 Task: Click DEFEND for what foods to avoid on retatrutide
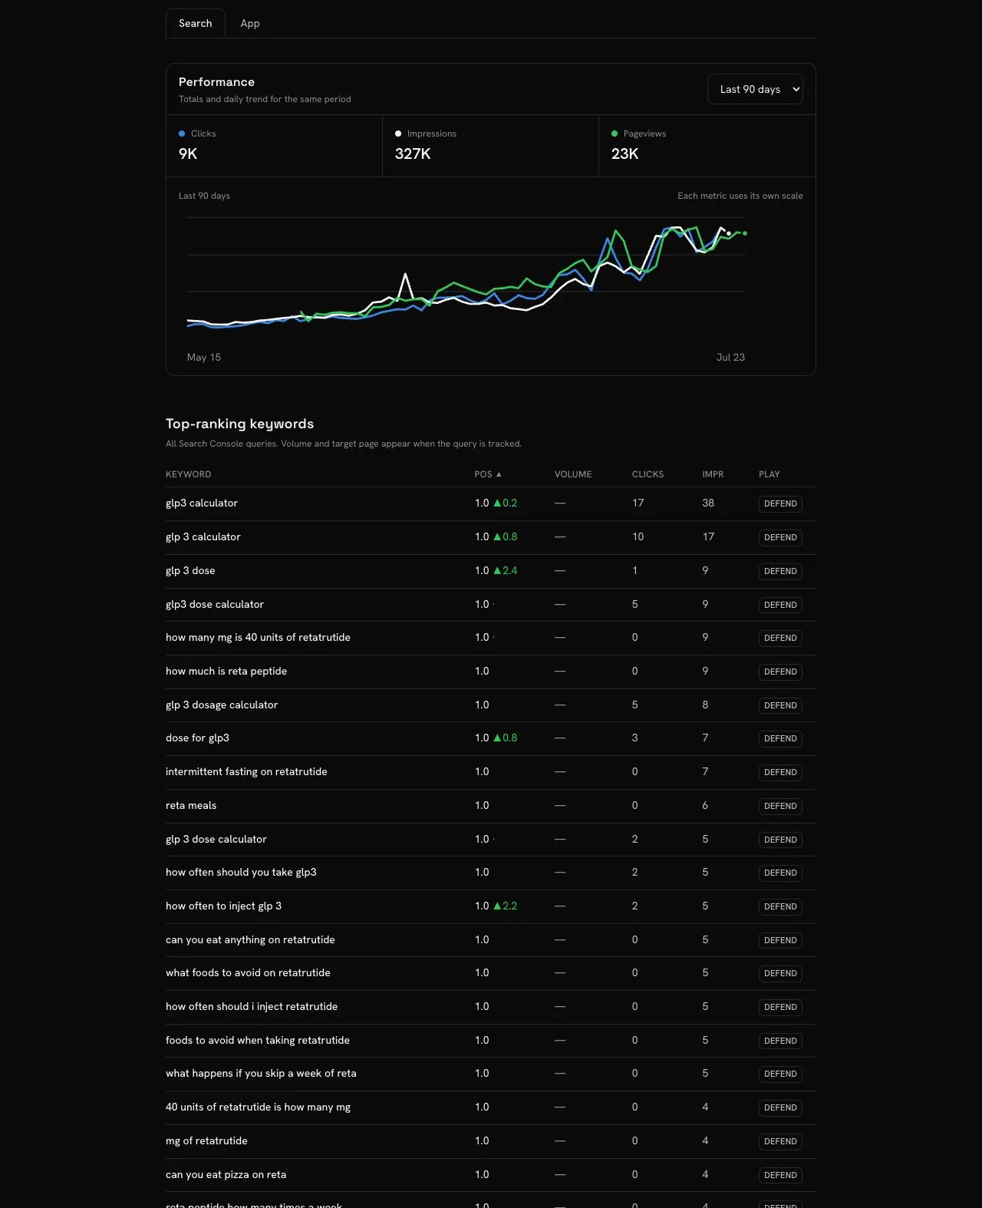click(x=780, y=973)
